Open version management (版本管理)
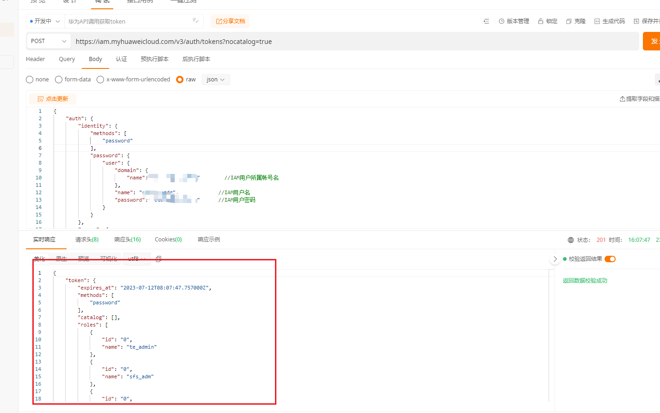The width and height of the screenshot is (660, 413). tap(514, 21)
